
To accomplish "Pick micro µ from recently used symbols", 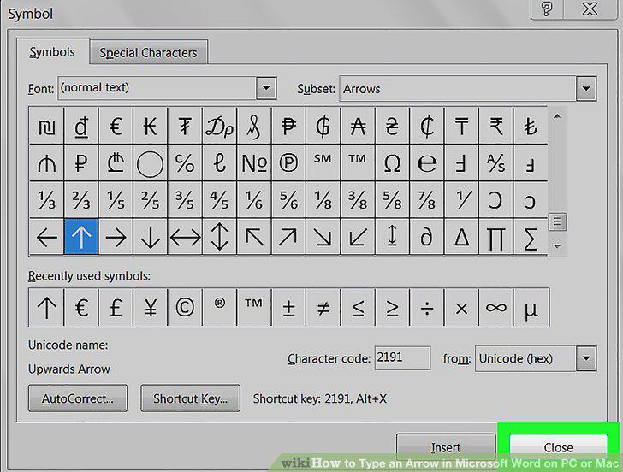I will point(531,308).
